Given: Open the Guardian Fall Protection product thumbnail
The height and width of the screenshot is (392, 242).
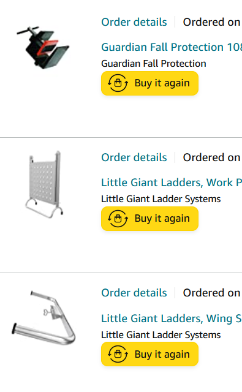Looking at the screenshot, I should (x=43, y=47).
